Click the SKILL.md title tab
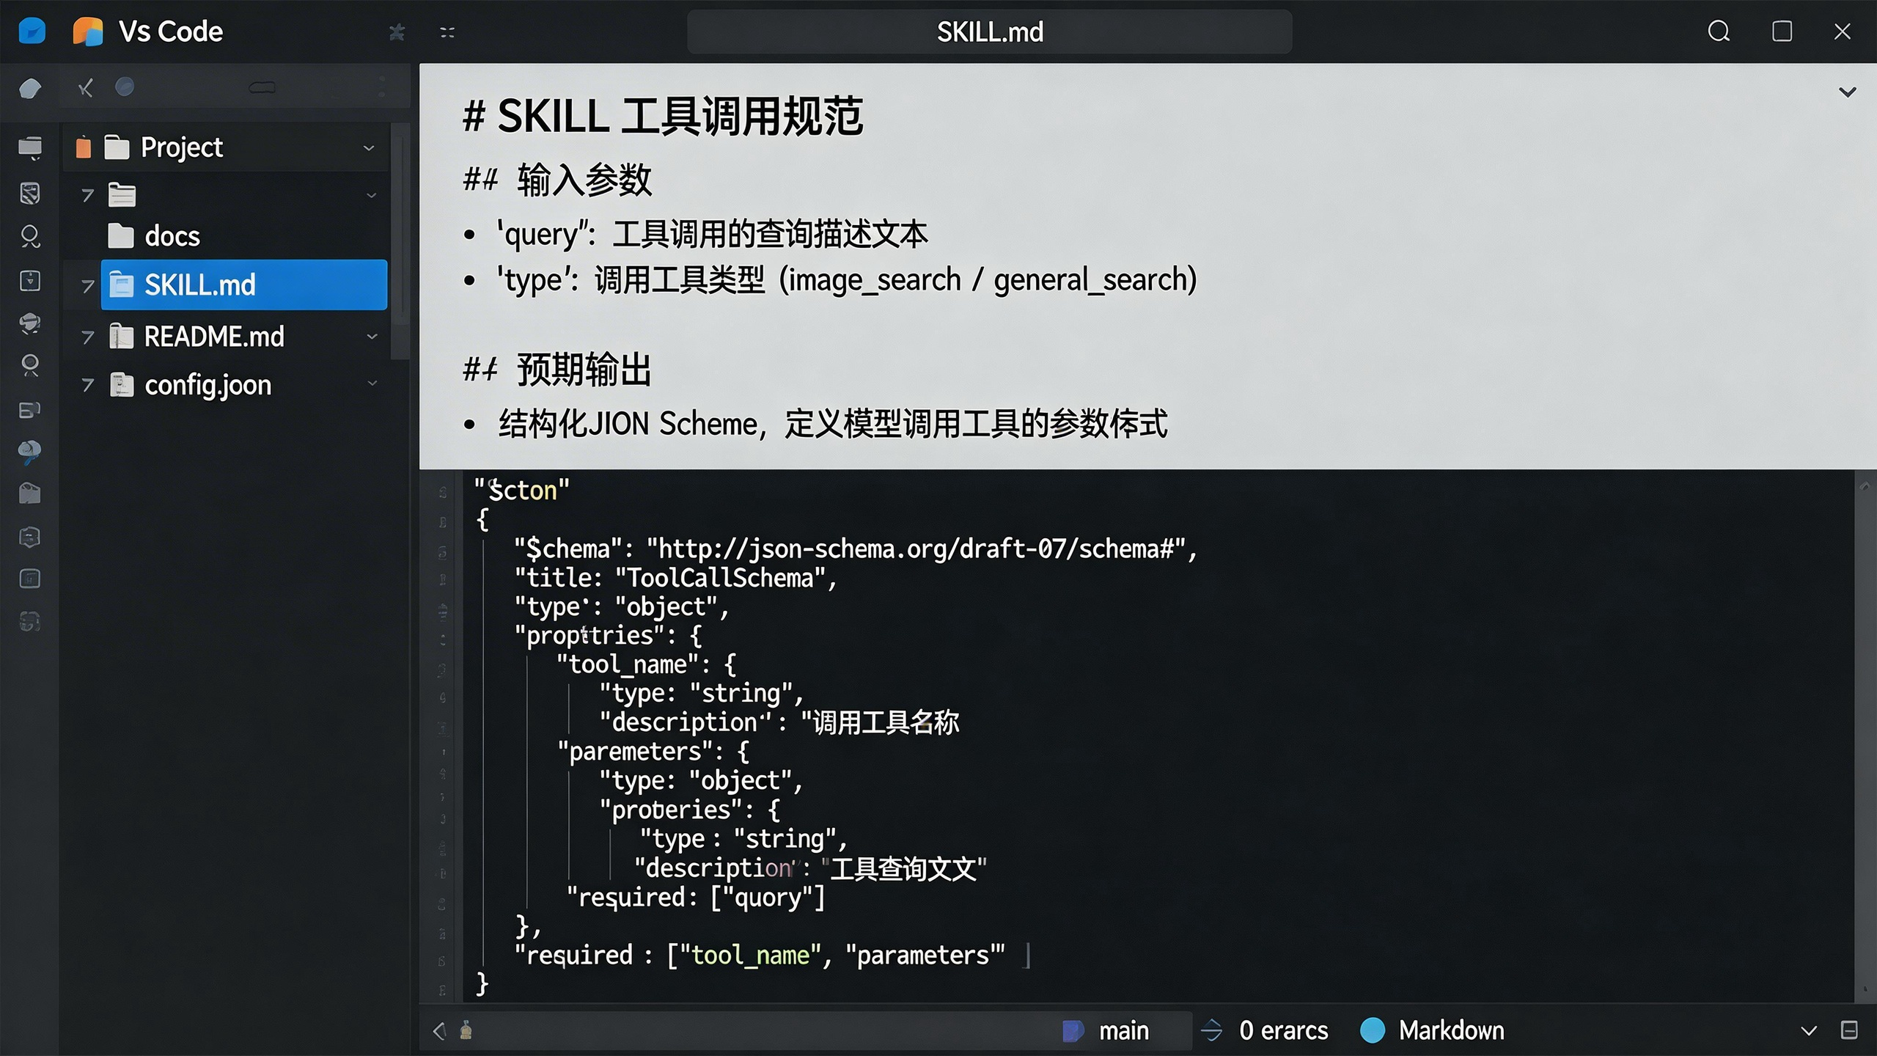The width and height of the screenshot is (1877, 1056). pos(989,32)
